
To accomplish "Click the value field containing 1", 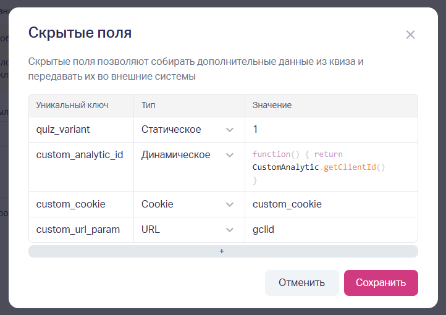I will (330, 130).
